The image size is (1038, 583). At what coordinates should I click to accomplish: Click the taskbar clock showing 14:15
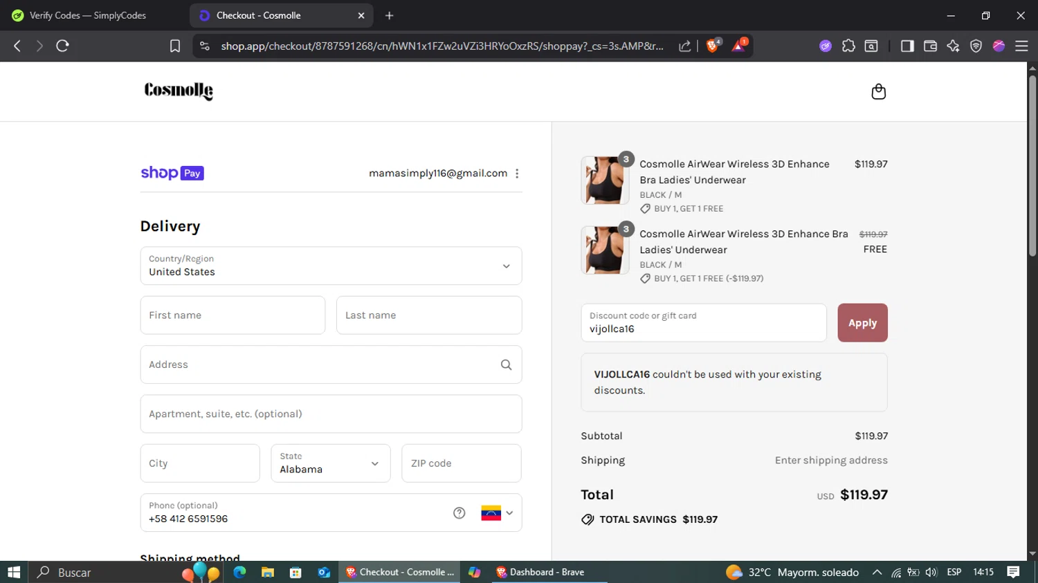tap(983, 572)
